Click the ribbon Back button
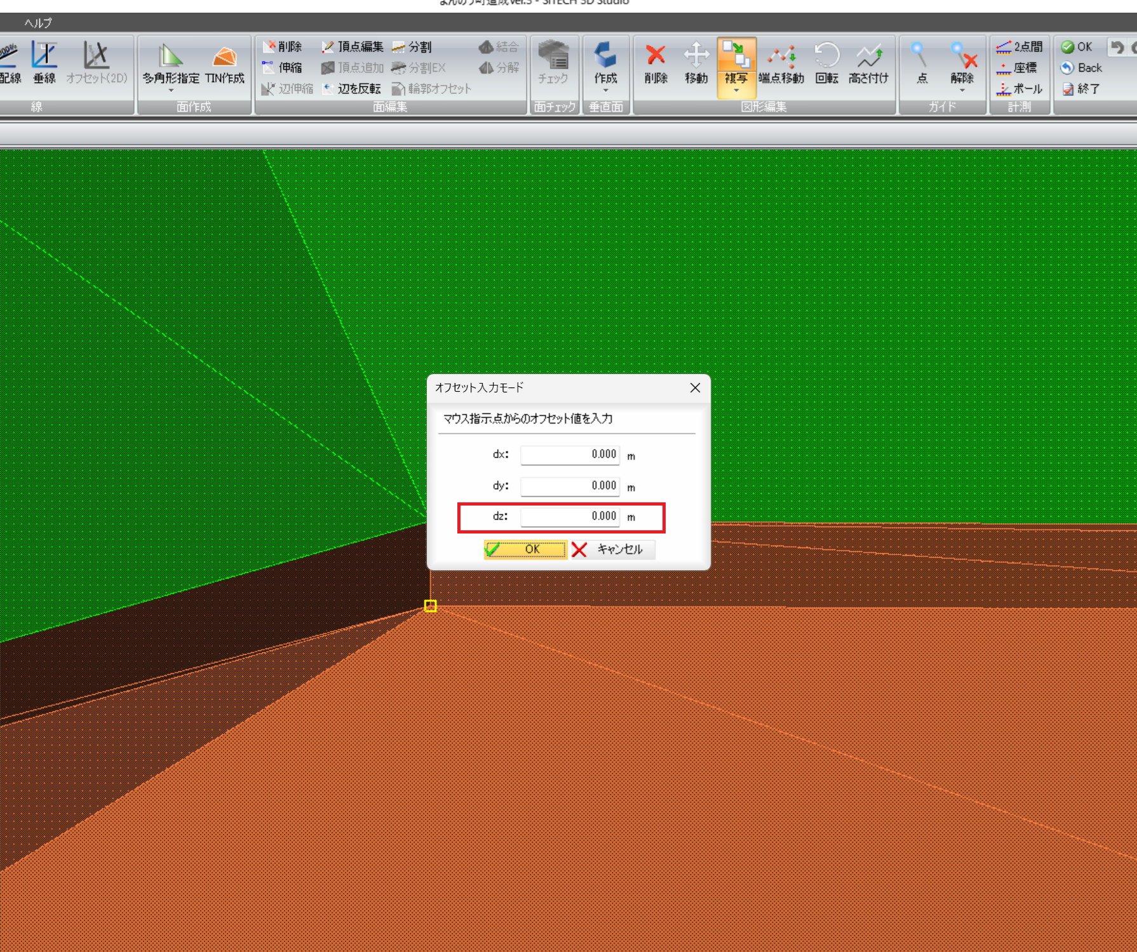 [1081, 67]
